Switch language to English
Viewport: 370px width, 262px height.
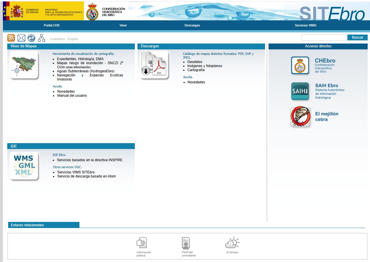(73, 39)
